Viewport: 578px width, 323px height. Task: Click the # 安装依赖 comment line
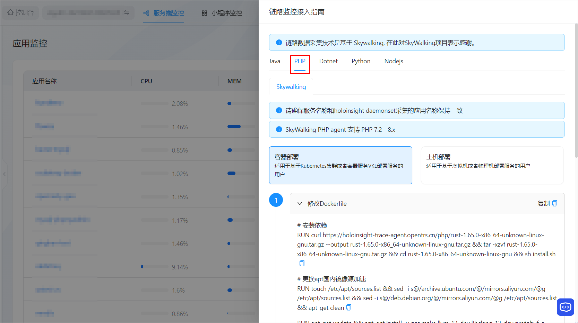pyautogui.click(x=312, y=225)
